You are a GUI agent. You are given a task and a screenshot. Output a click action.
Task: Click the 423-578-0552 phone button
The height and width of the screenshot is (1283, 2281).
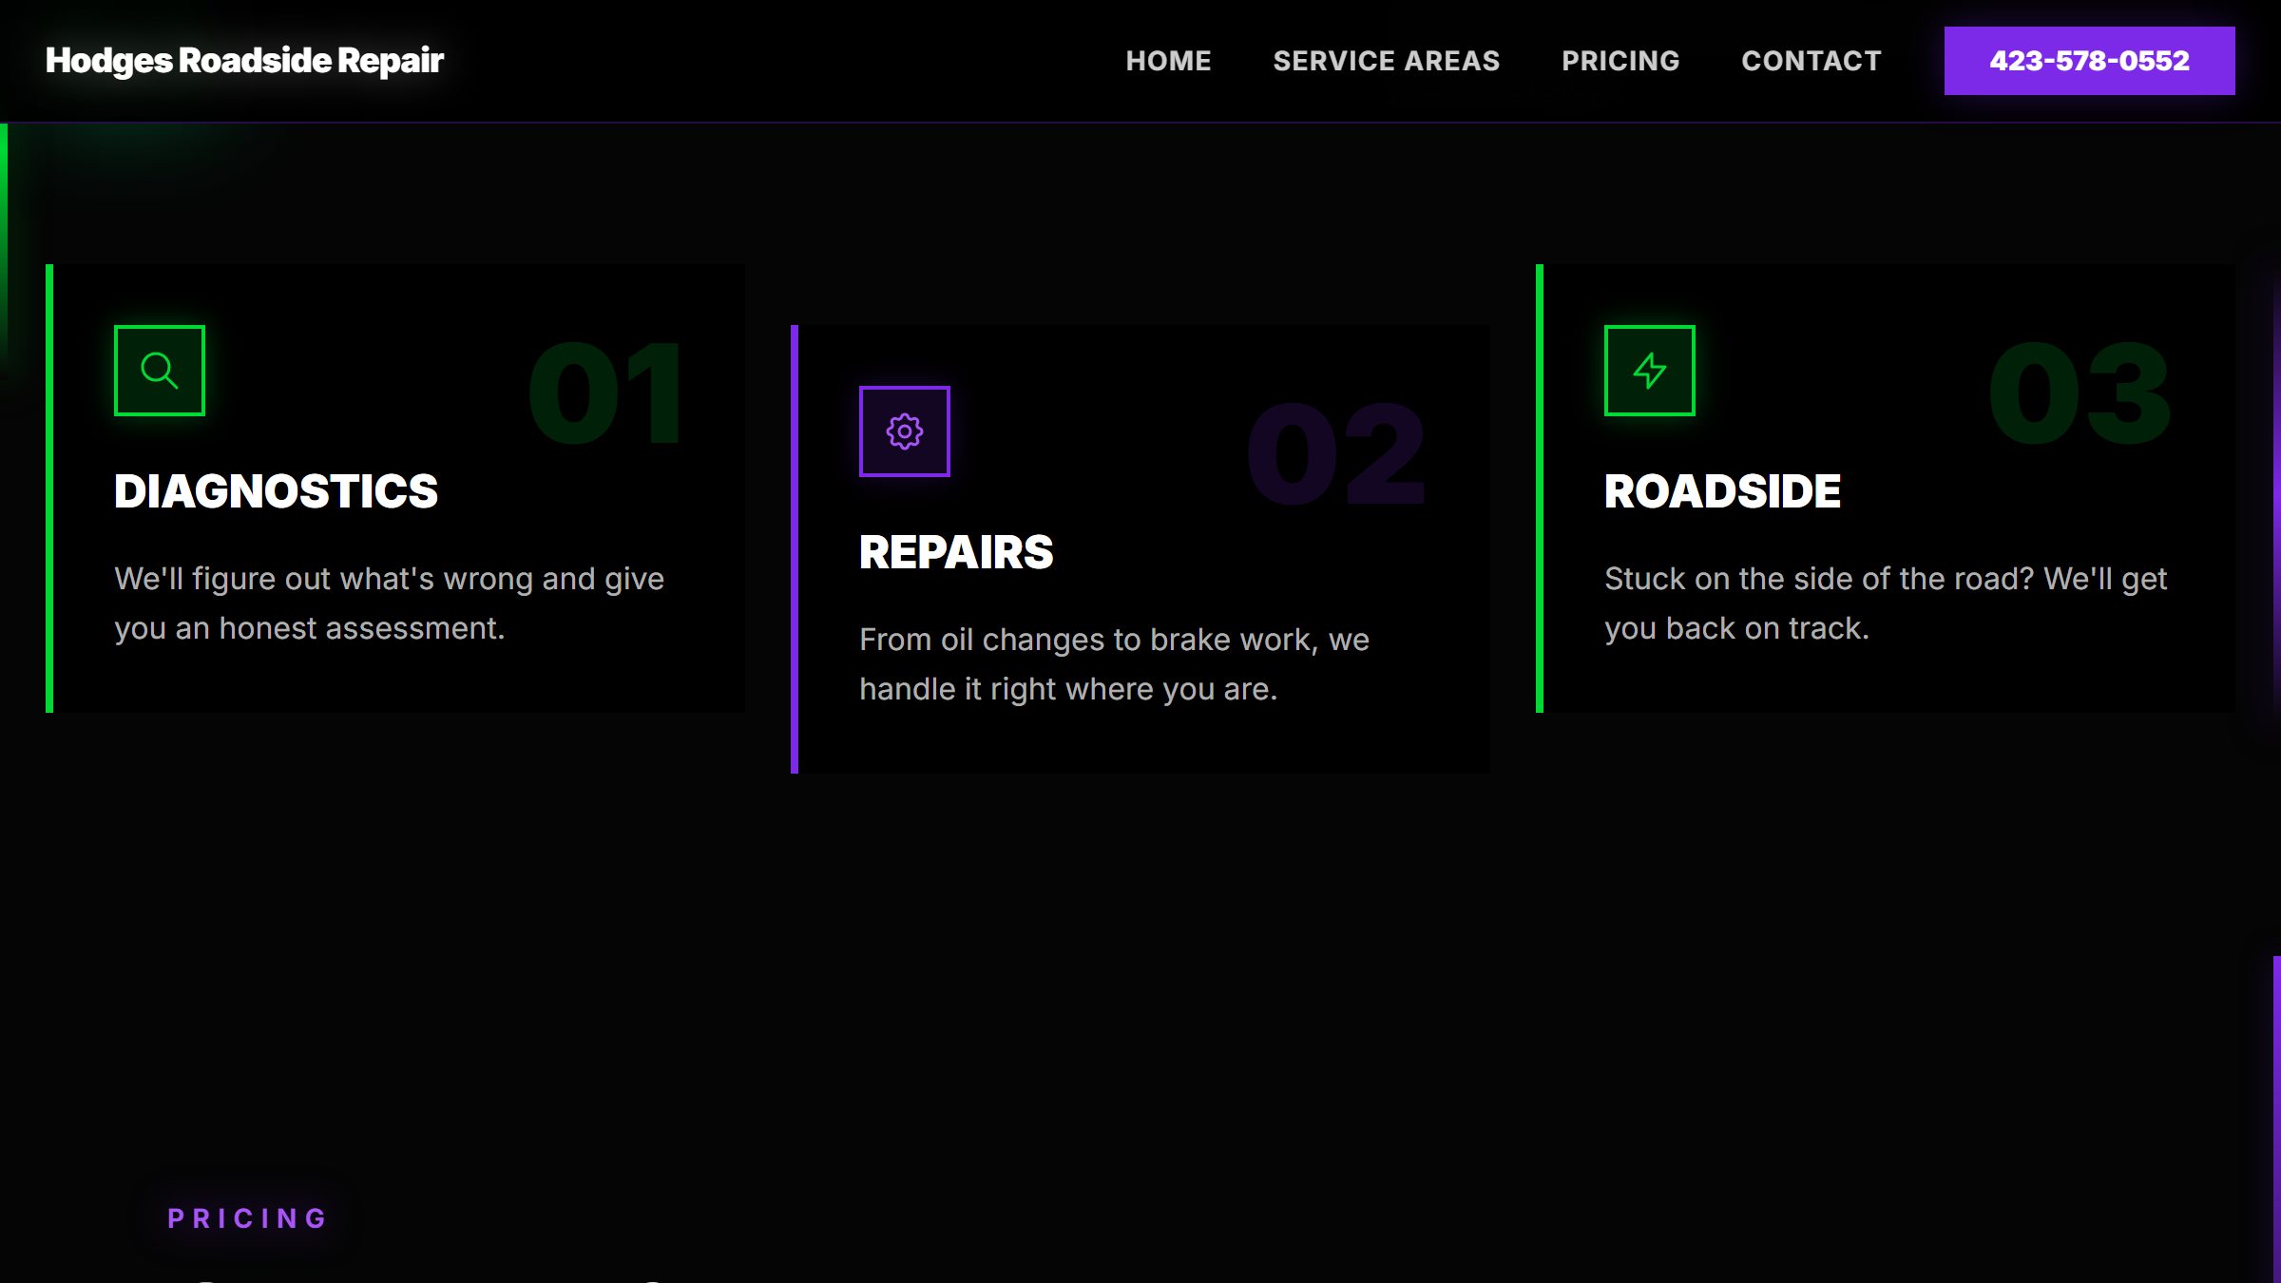tap(2090, 60)
